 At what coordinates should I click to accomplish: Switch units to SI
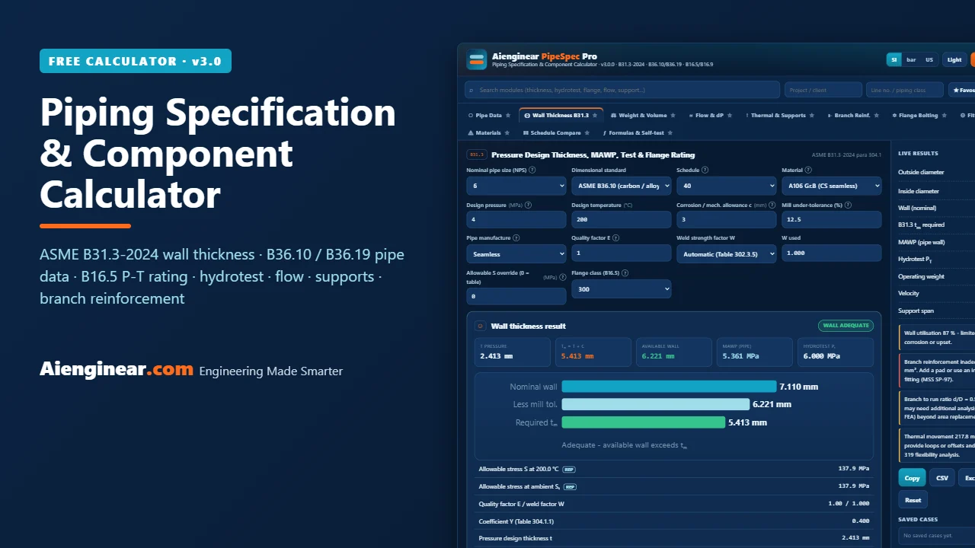[894, 59]
